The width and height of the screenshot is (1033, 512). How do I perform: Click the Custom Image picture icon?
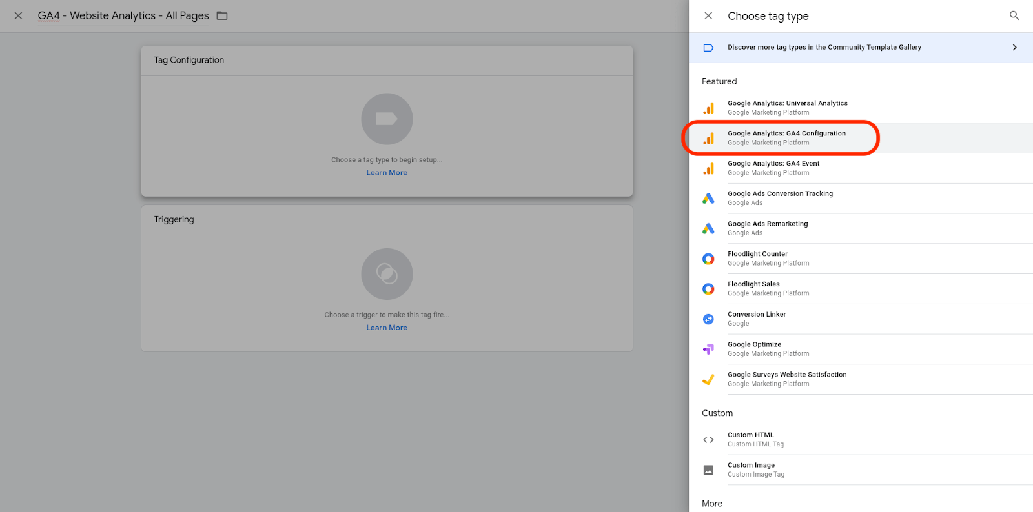point(708,470)
